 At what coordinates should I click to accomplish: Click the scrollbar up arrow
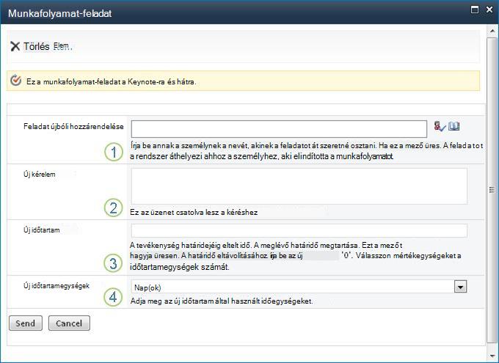492,32
